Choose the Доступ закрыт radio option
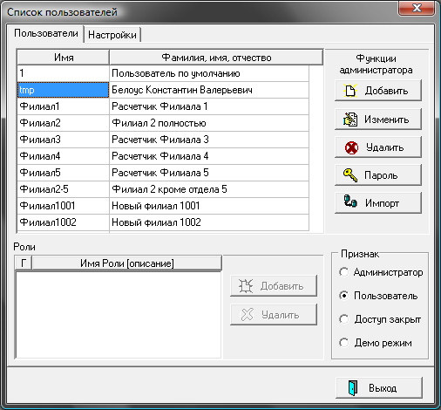Image resolution: width=441 pixels, height=410 pixels. tap(344, 319)
